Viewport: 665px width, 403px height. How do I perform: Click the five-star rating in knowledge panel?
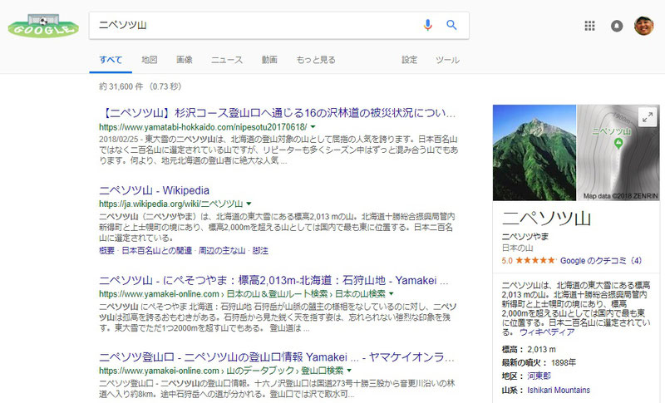pos(535,261)
